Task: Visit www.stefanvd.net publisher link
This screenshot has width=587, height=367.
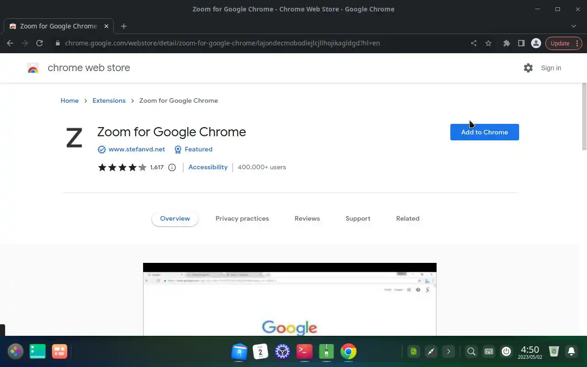Action: point(137,150)
